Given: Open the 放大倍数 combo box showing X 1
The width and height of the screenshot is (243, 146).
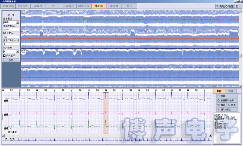Looking at the screenshot, I should pos(11,51).
